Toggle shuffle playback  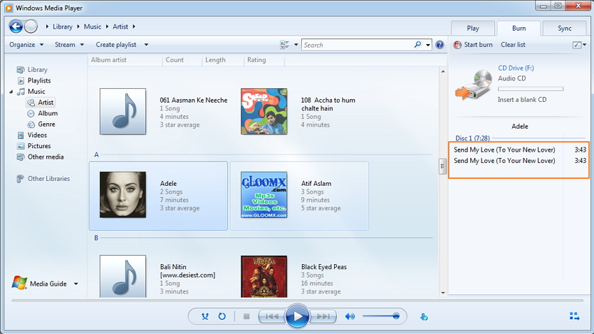pyautogui.click(x=205, y=317)
